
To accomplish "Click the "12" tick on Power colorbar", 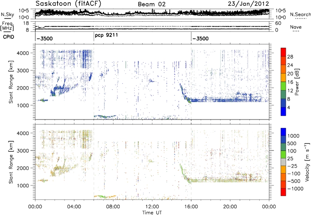I will pos(290,91).
